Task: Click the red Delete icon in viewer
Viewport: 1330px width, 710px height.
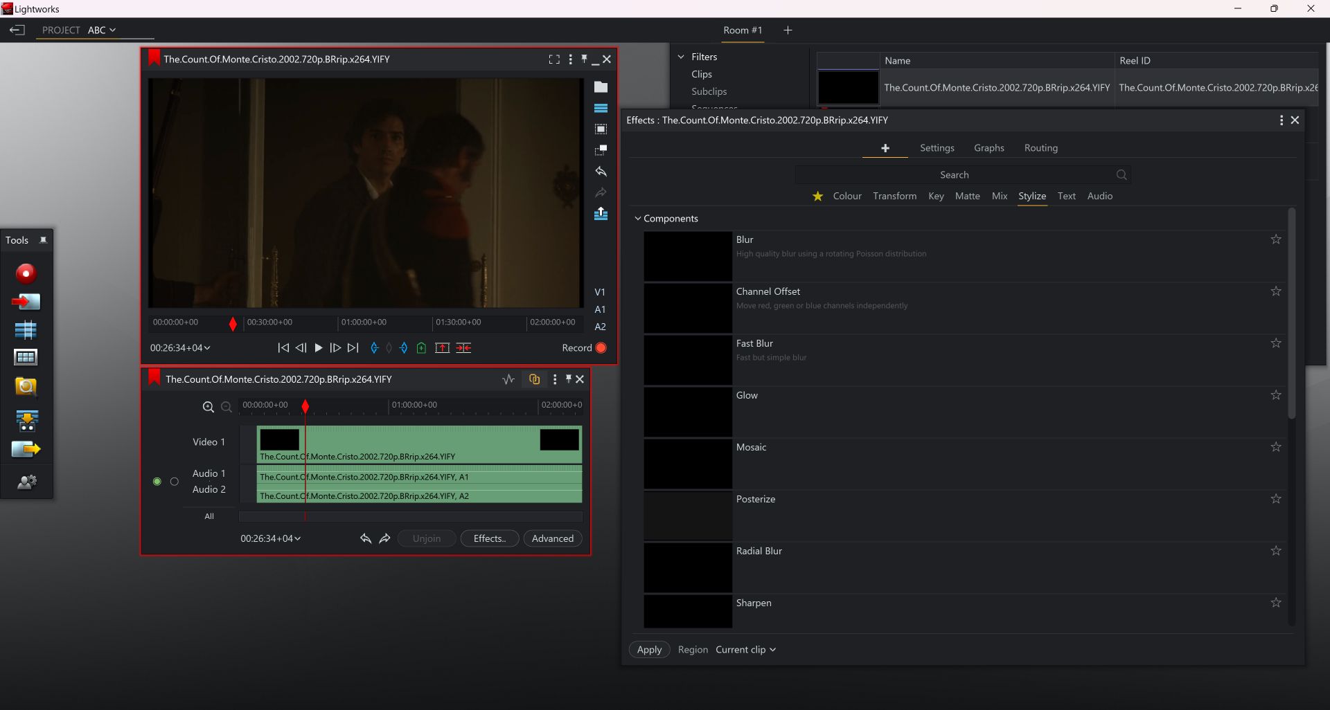Action: pos(464,348)
